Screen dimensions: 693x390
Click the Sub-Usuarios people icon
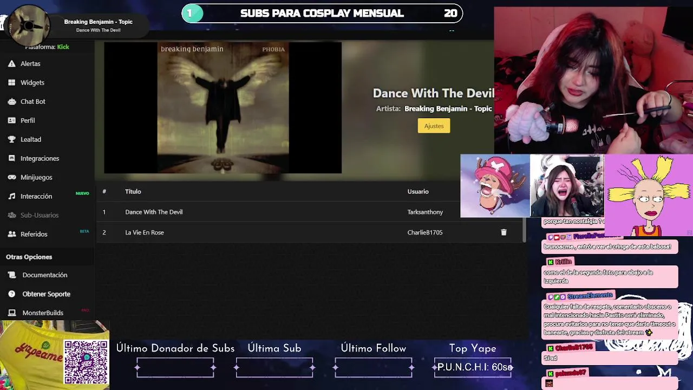[x=11, y=215]
